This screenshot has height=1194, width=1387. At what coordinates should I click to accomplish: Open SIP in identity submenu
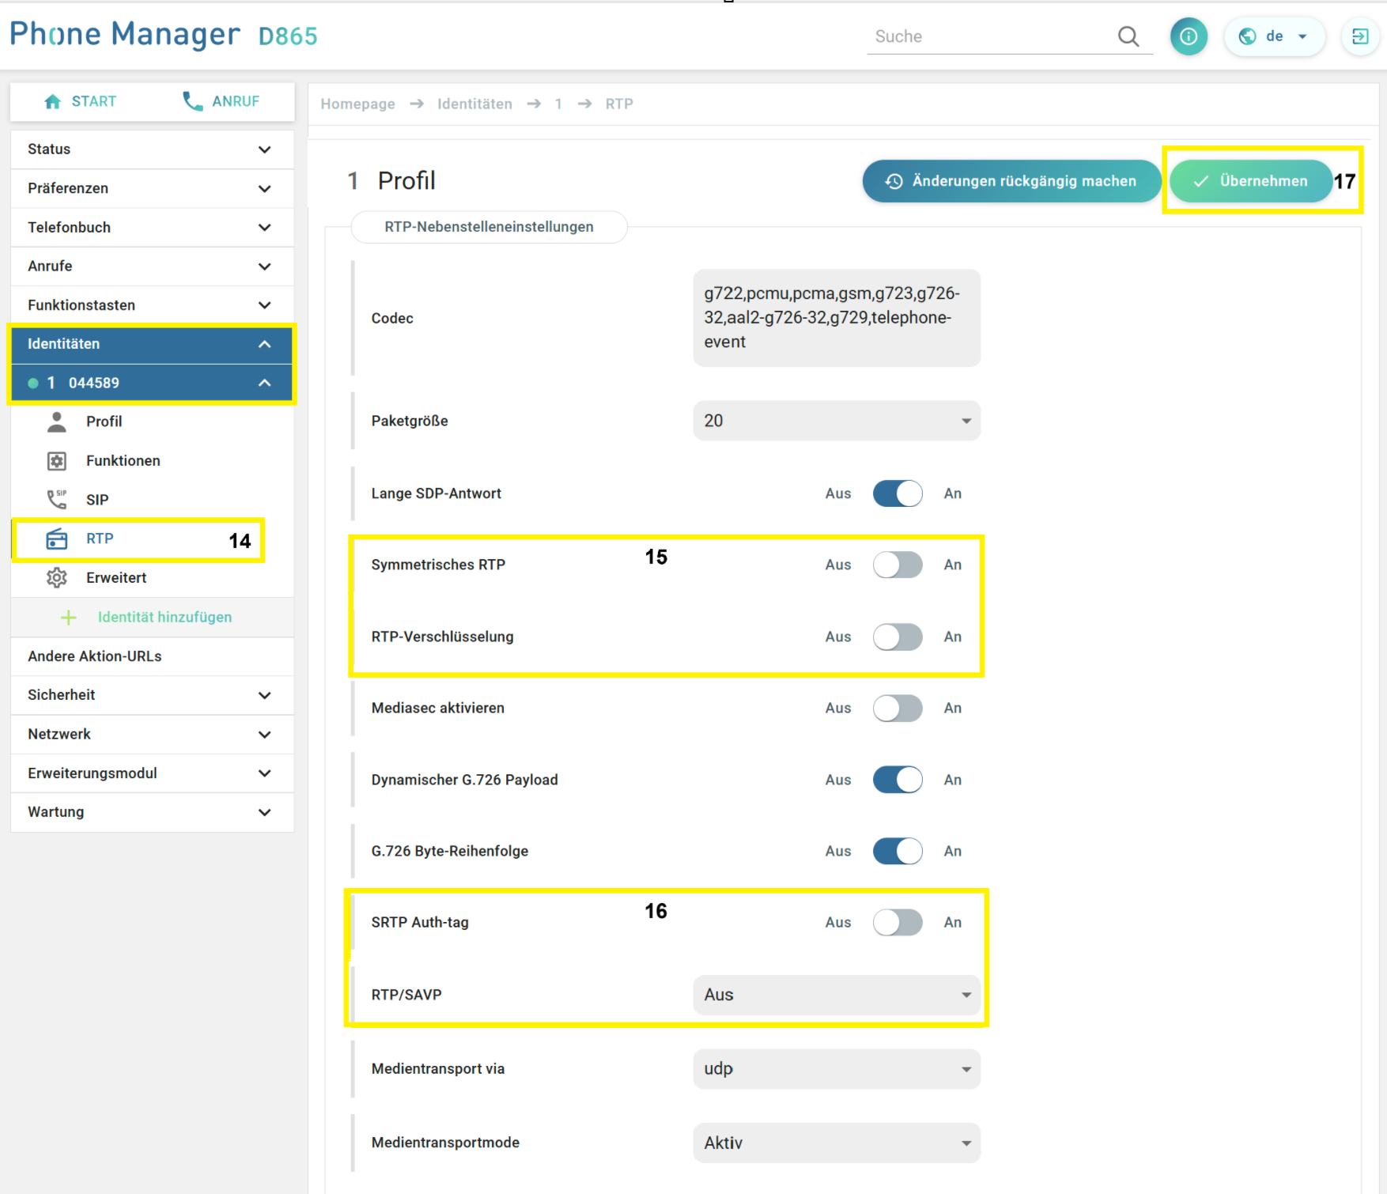pyautogui.click(x=97, y=500)
